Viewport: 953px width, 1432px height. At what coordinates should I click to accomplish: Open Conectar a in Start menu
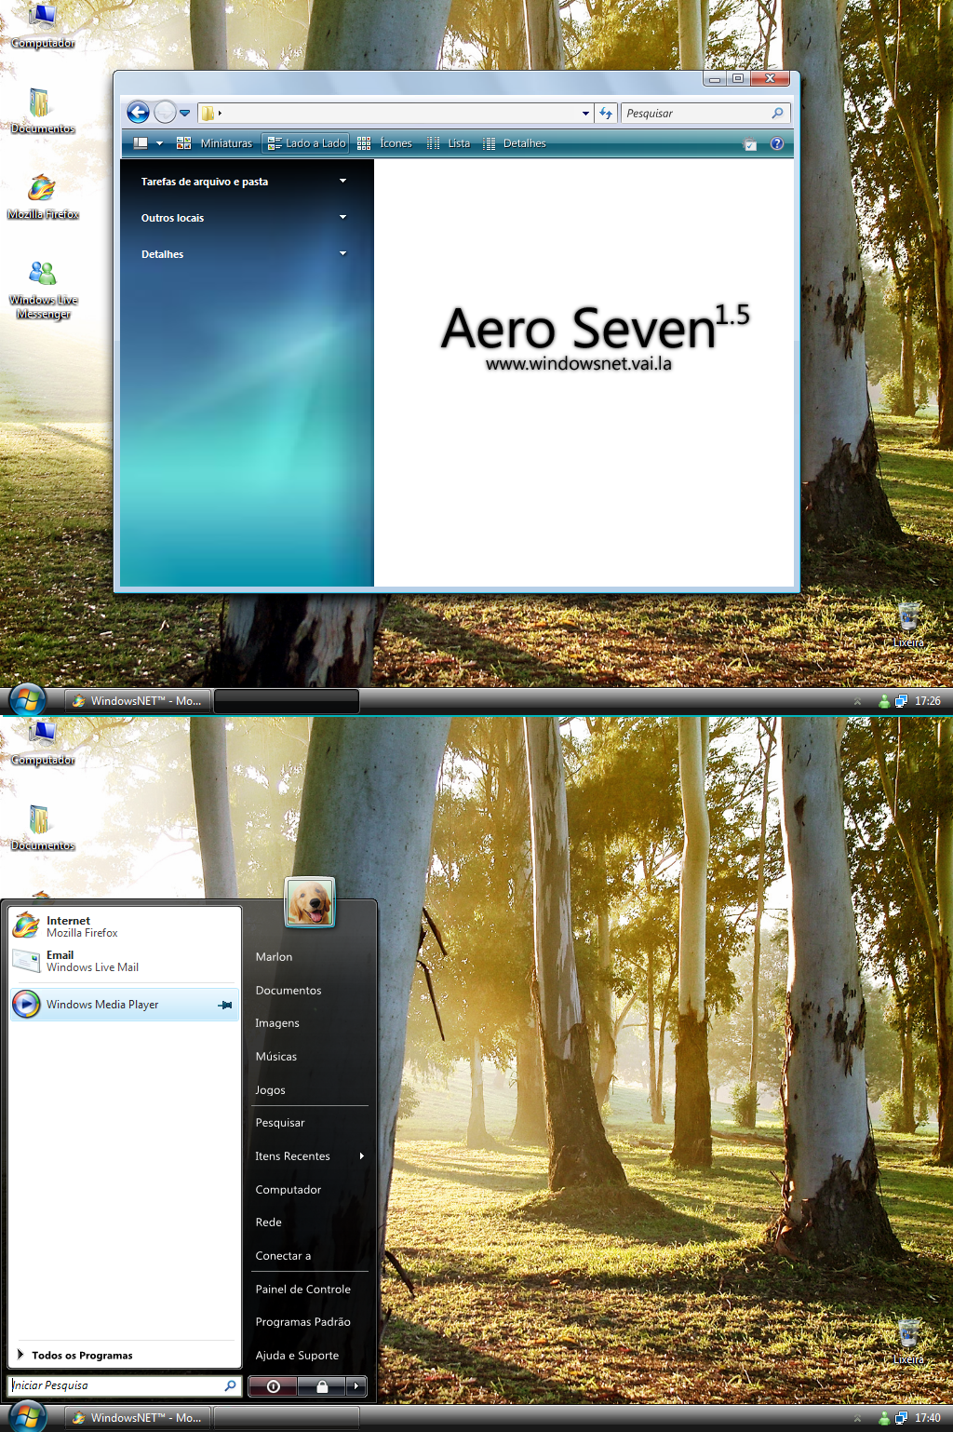coord(283,1256)
